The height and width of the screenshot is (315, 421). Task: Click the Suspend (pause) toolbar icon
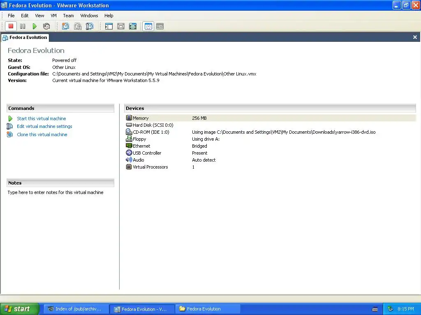point(23,26)
